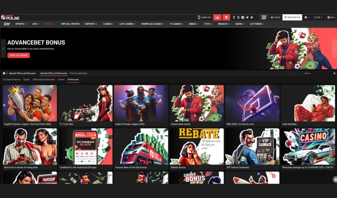337x198 pixels.
Task: Expand the Casino menu
Action: click(108, 24)
